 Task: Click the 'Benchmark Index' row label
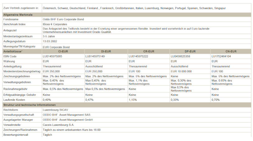pos(14,24)
